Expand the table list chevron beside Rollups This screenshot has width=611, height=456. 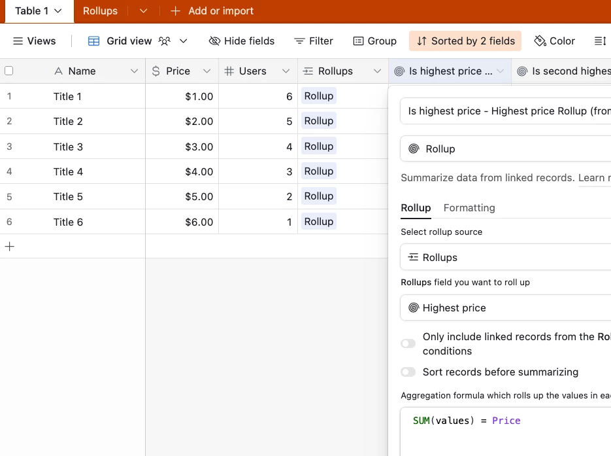[x=143, y=11]
